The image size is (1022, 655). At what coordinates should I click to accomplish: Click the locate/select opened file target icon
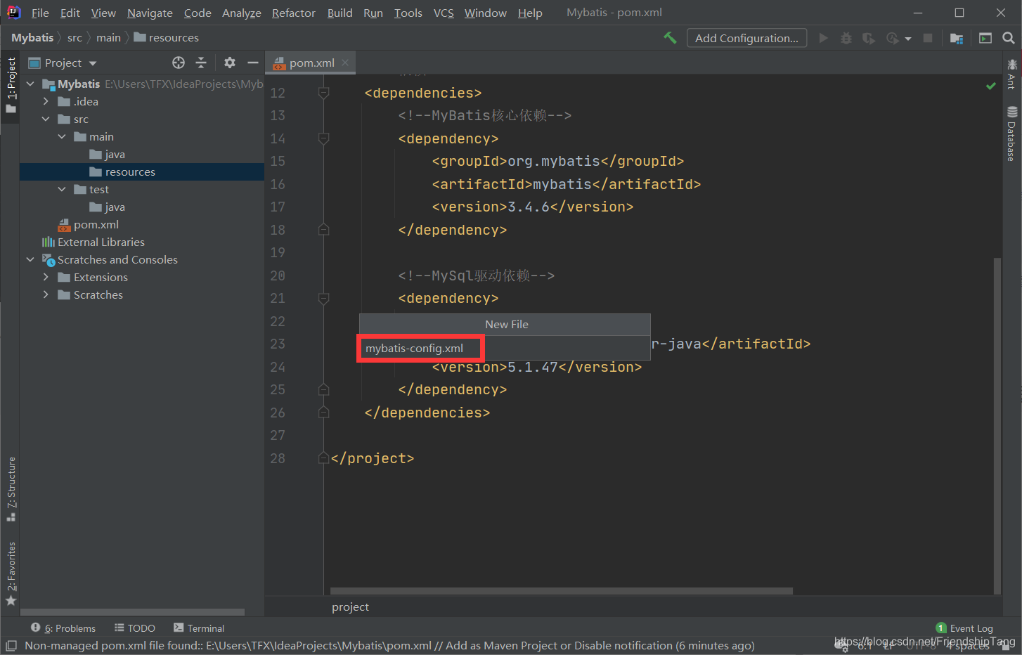[x=179, y=63]
